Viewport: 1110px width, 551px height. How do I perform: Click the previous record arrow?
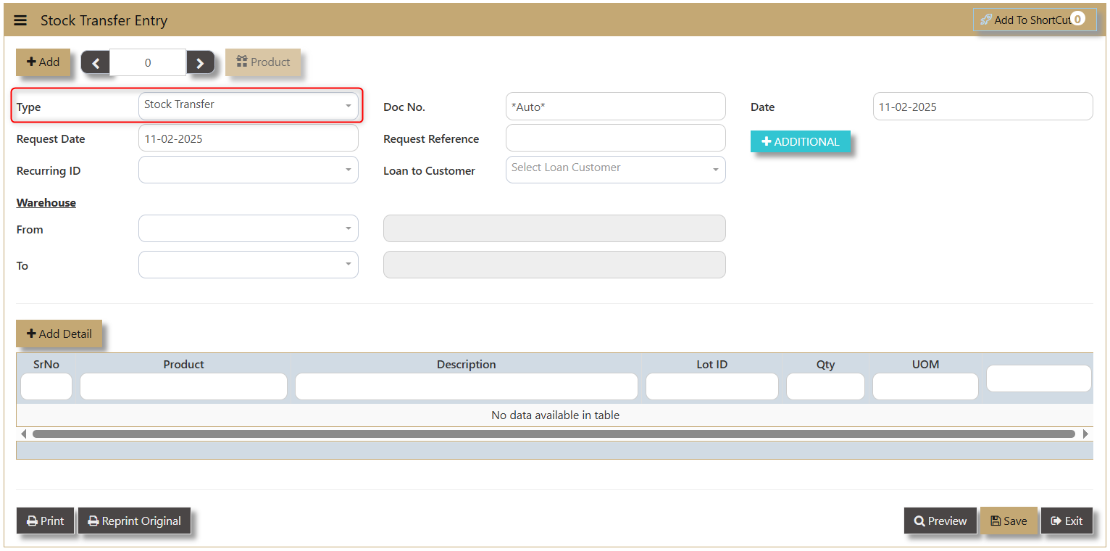[96, 63]
